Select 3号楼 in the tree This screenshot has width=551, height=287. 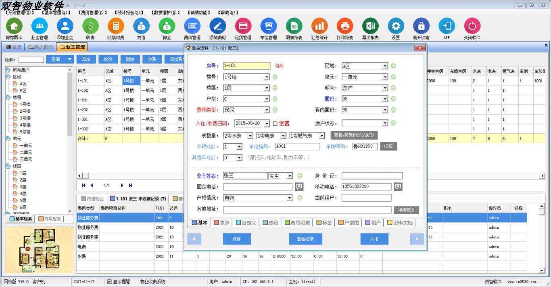coord(25,118)
